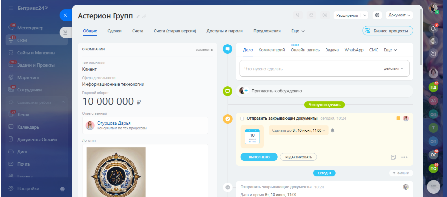Open the note icon on the task card

tap(394, 157)
